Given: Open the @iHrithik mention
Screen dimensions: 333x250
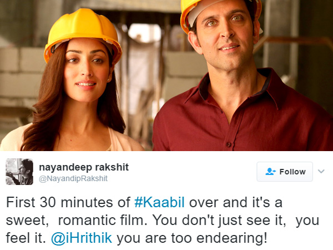Looking at the screenshot, I should pyautogui.click(x=82, y=238).
